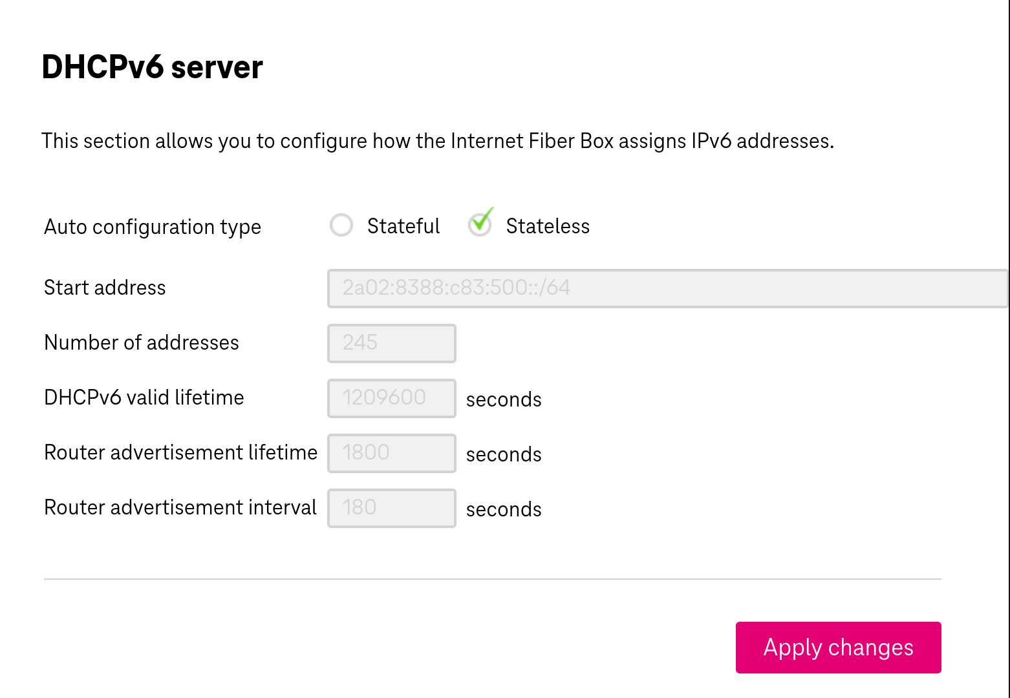Click the "Router advertisement lifetime" label
Viewport: 1010px width, 698px height.
[181, 452]
